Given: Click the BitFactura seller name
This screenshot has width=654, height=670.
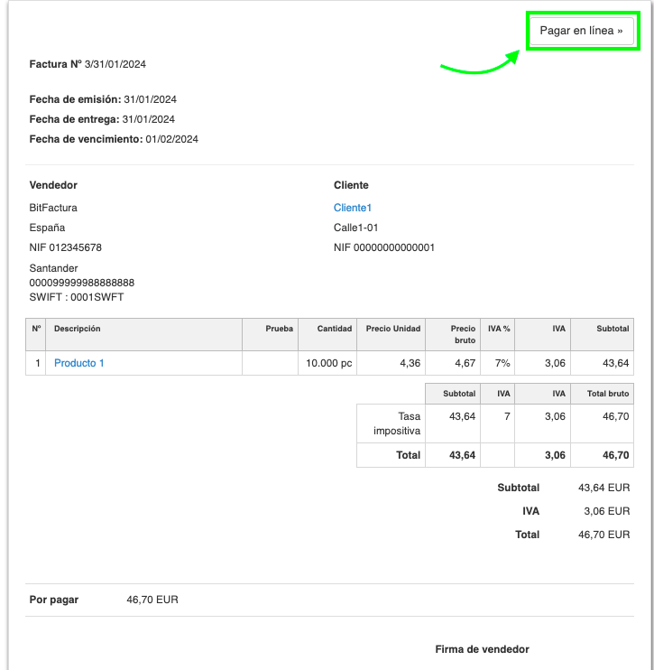Looking at the screenshot, I should pyautogui.click(x=53, y=208).
